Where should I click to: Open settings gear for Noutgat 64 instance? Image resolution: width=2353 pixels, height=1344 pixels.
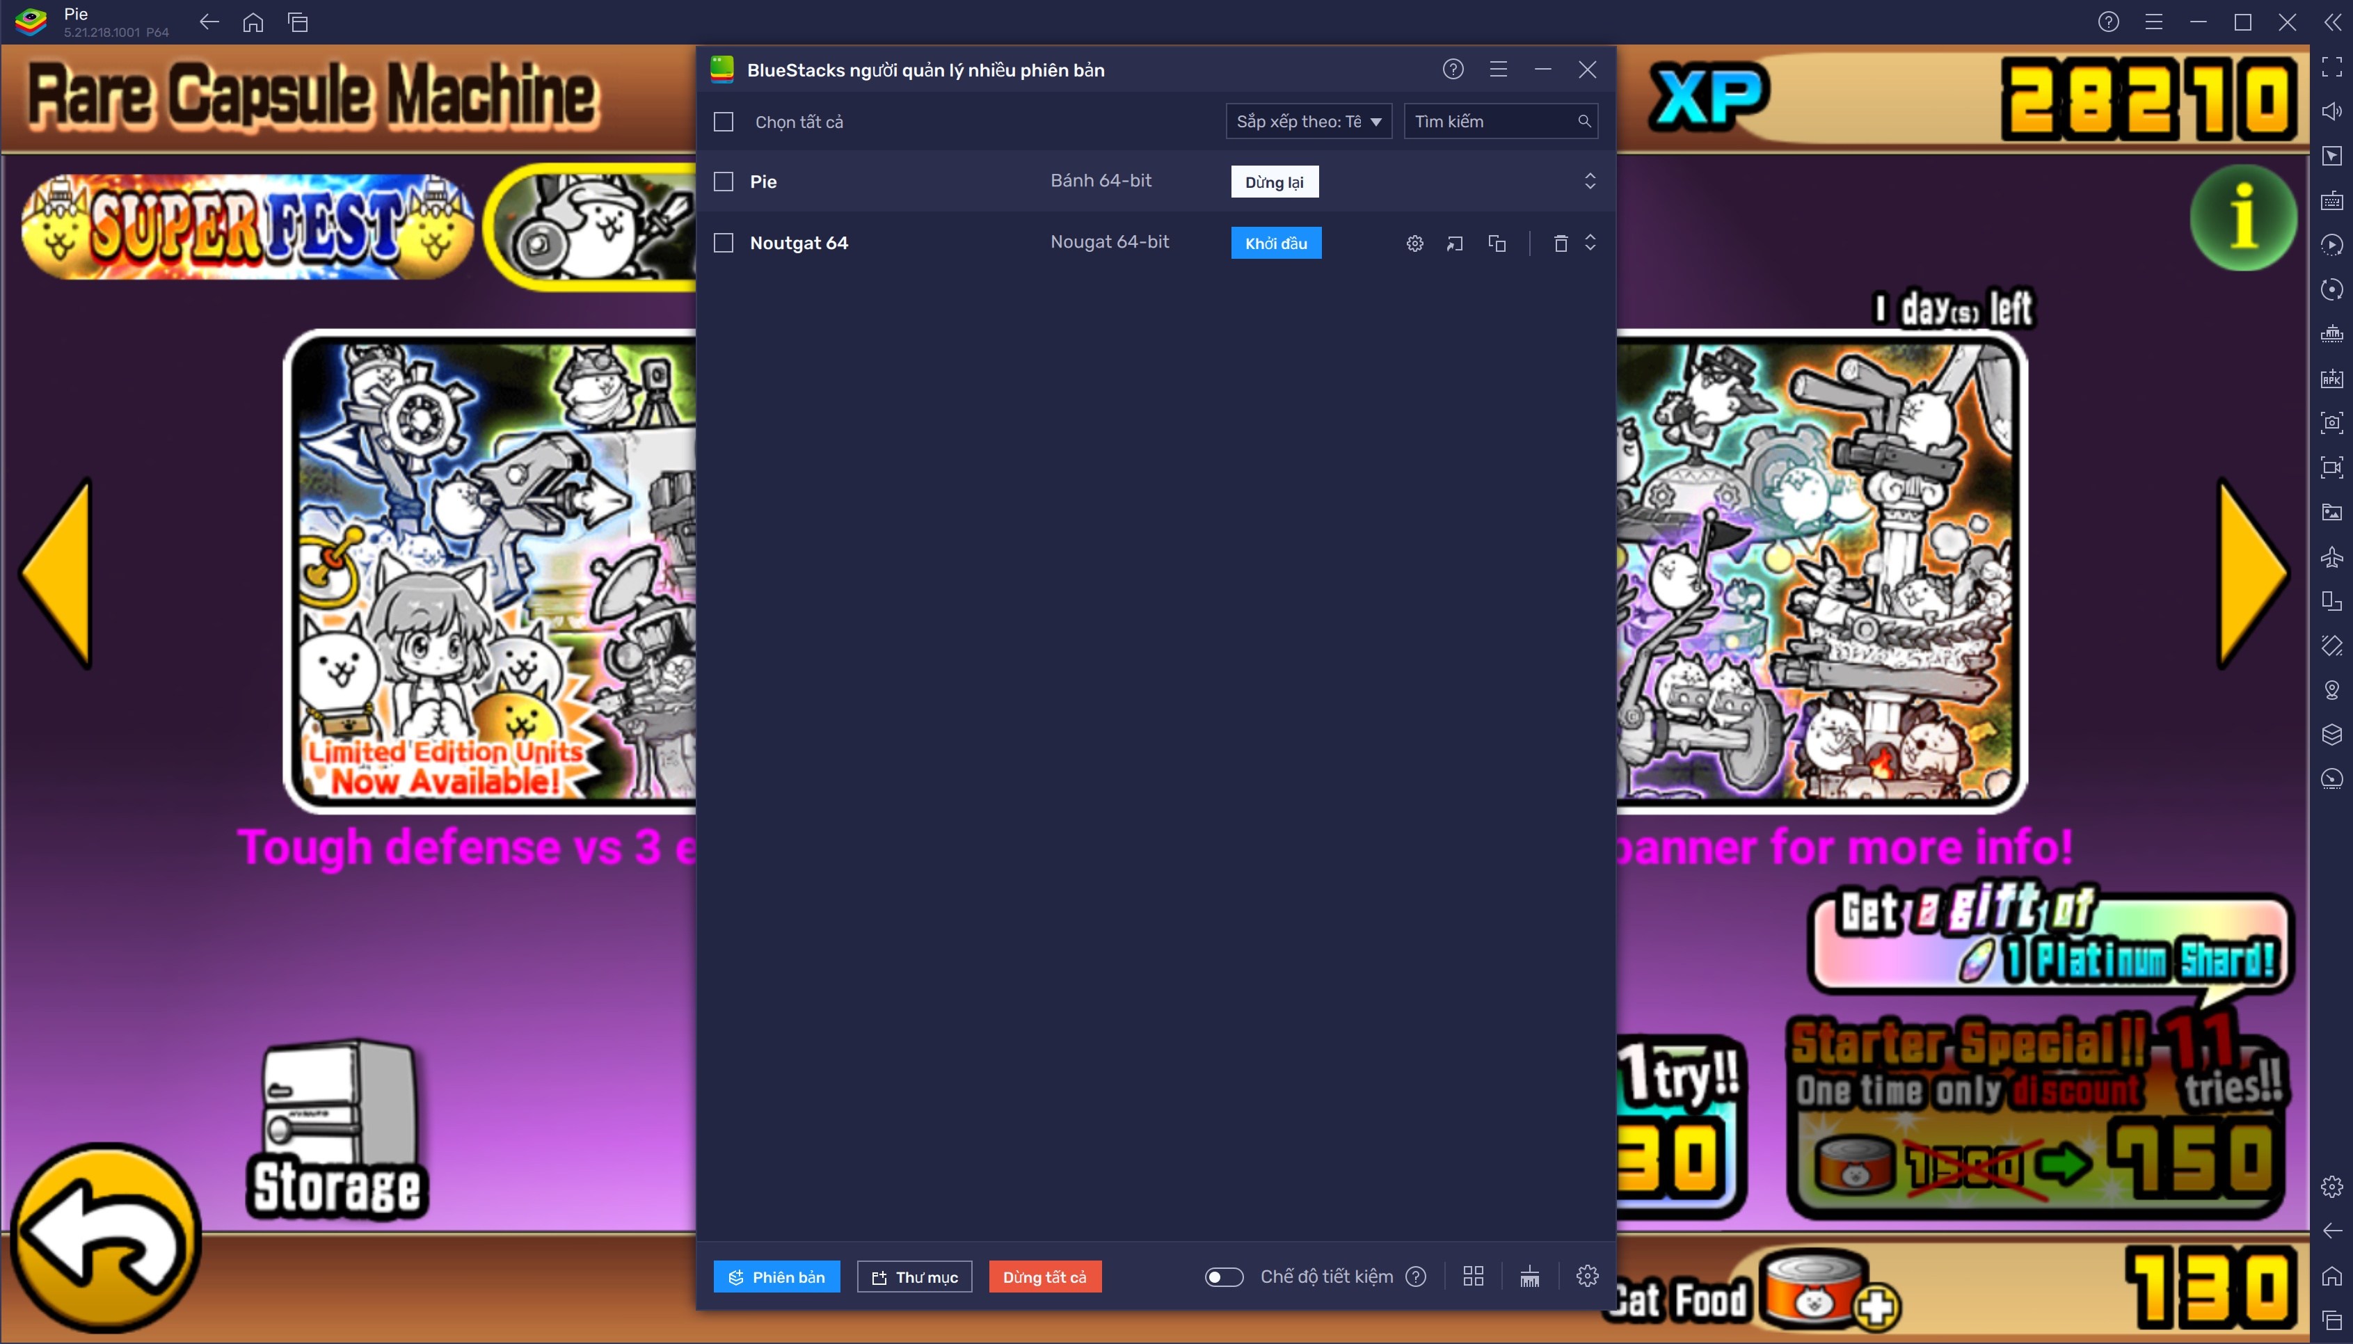1414,243
